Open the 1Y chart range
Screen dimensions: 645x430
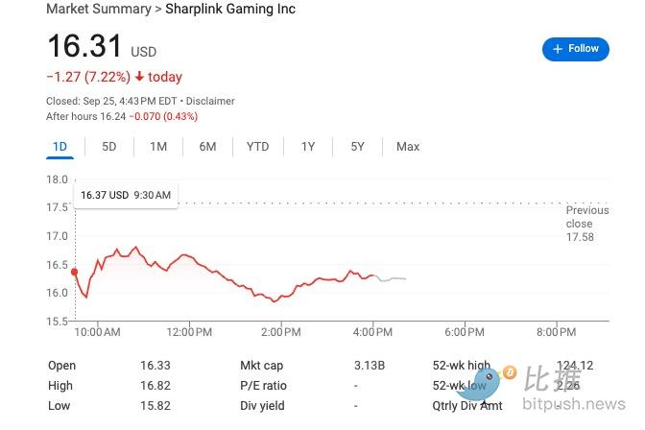(x=308, y=147)
